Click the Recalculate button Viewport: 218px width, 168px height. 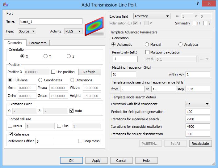click(200, 144)
